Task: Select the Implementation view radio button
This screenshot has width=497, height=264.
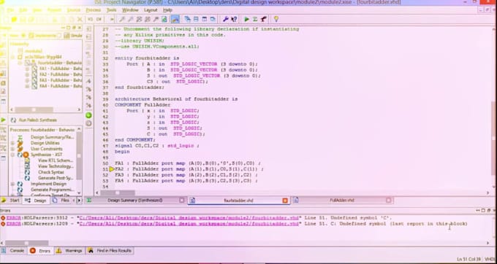Action: [x=23, y=36]
